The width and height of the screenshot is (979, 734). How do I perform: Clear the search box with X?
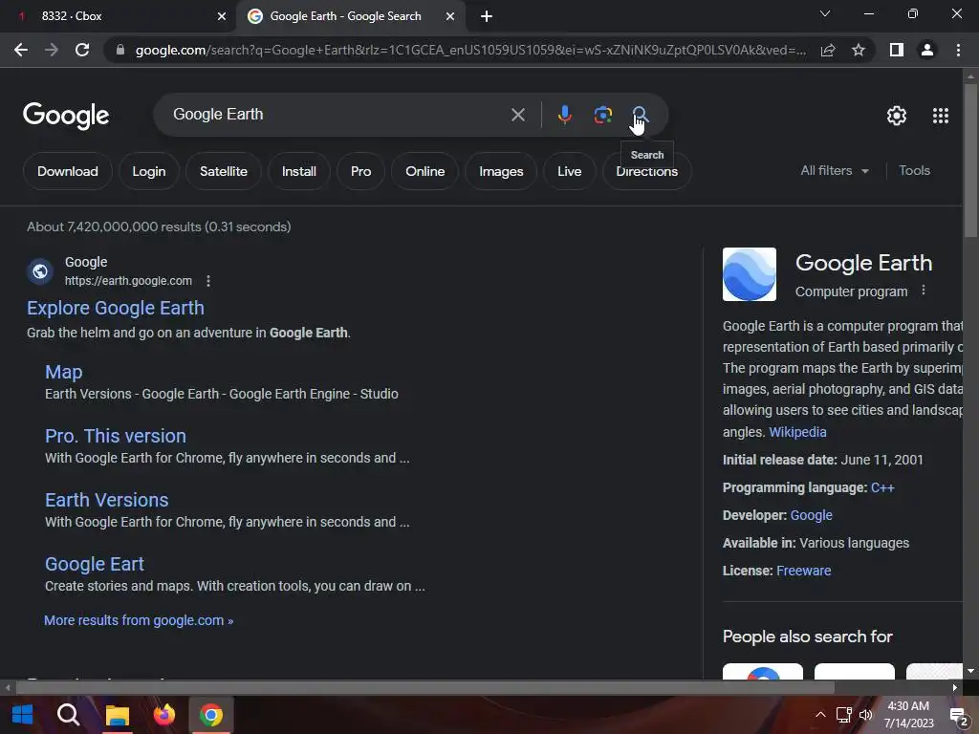(517, 115)
